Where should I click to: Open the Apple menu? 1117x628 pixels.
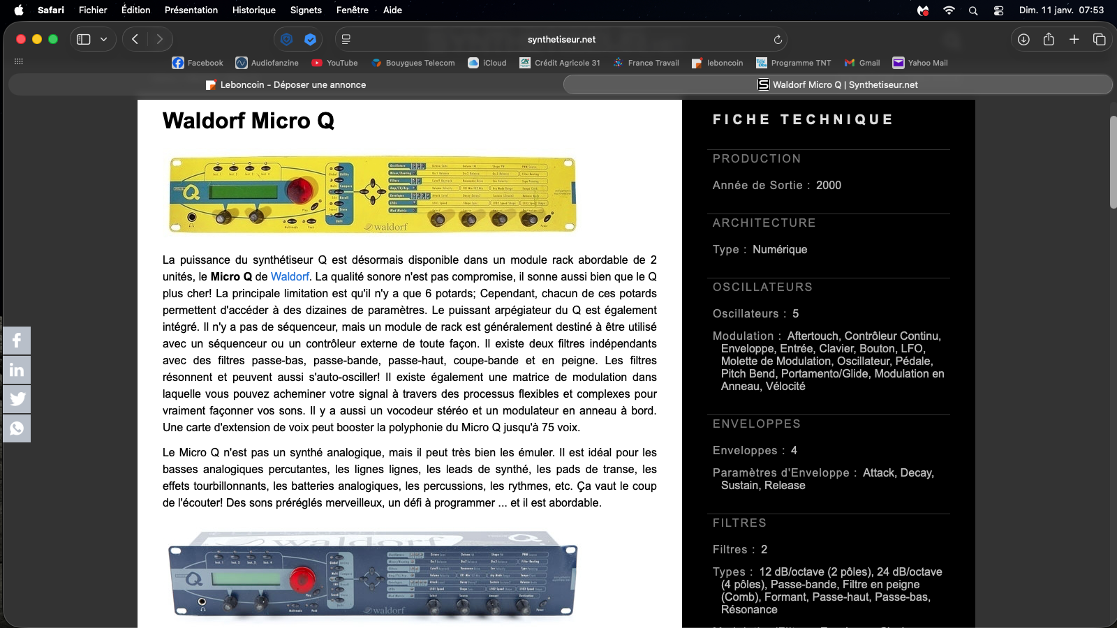19,10
